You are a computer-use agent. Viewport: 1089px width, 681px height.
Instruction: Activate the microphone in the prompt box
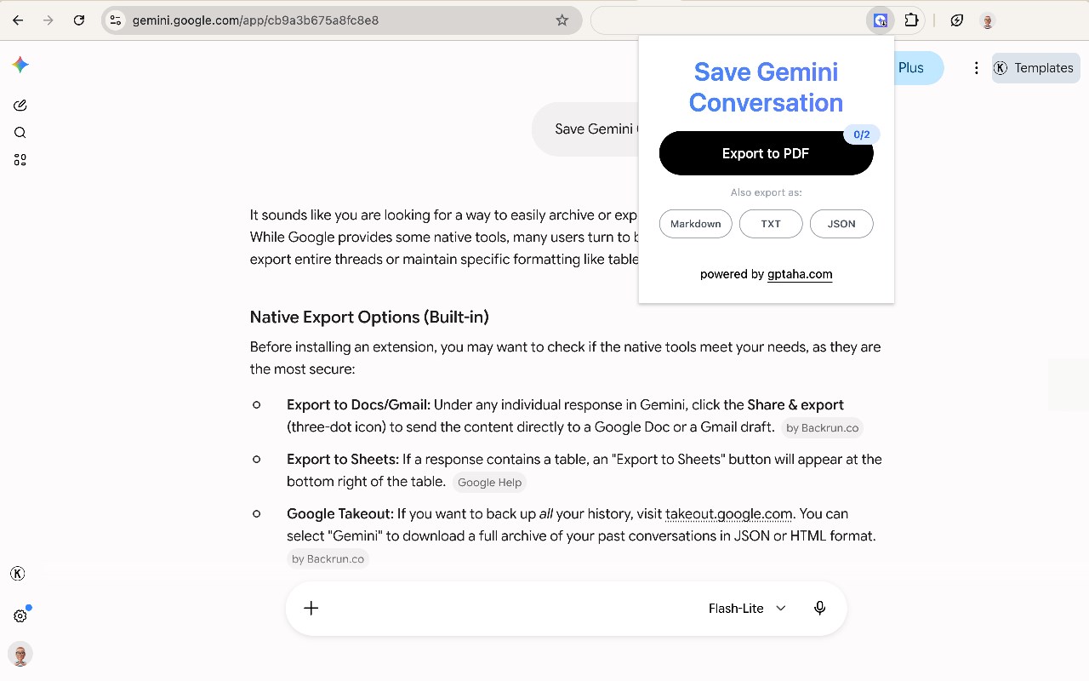coord(819,608)
